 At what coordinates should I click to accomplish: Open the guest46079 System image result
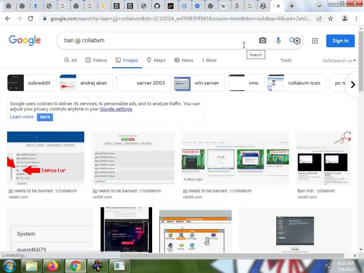point(50,230)
